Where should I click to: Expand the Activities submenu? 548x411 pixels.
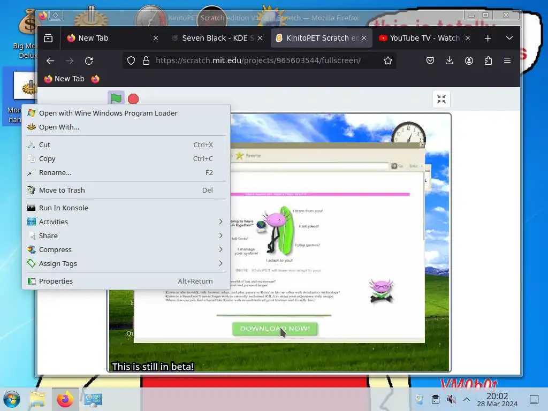[x=126, y=222]
